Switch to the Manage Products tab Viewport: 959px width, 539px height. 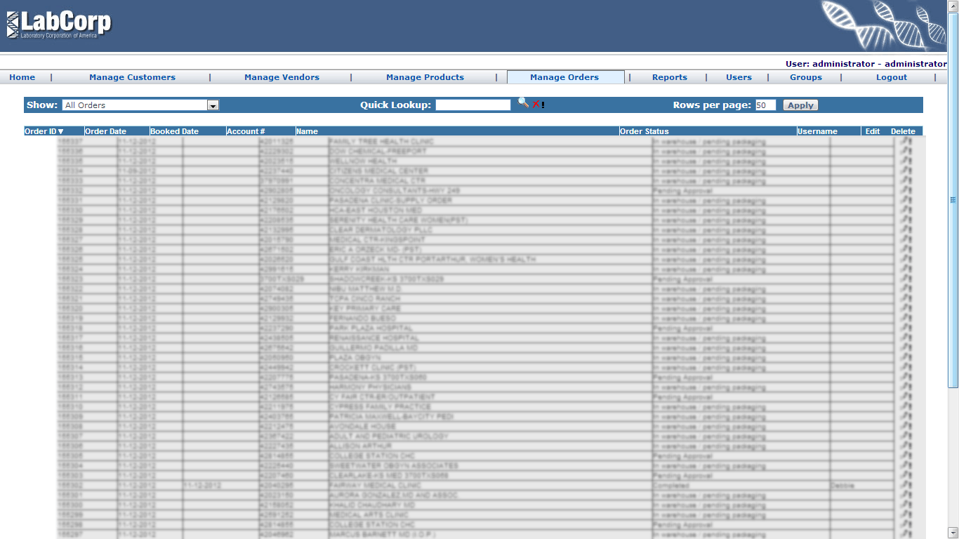click(x=425, y=77)
